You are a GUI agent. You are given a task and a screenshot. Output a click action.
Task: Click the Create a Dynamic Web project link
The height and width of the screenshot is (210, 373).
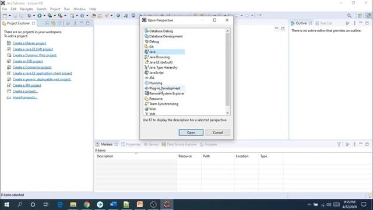point(35,55)
